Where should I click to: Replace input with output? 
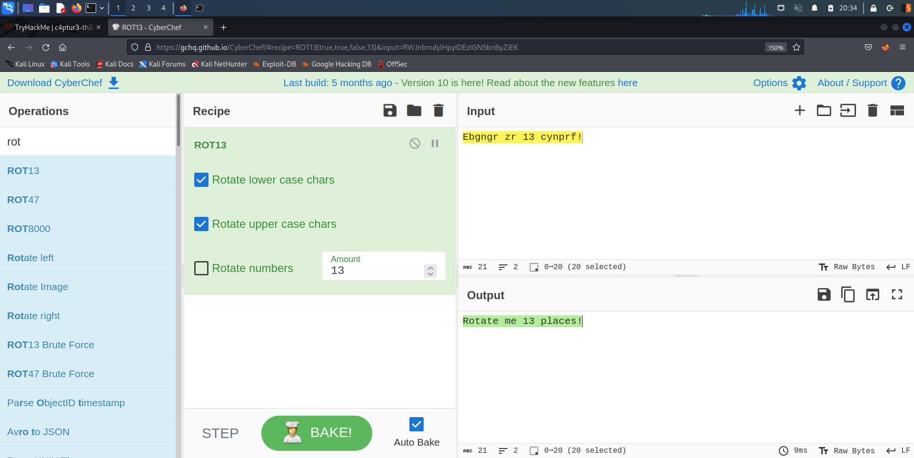click(872, 295)
